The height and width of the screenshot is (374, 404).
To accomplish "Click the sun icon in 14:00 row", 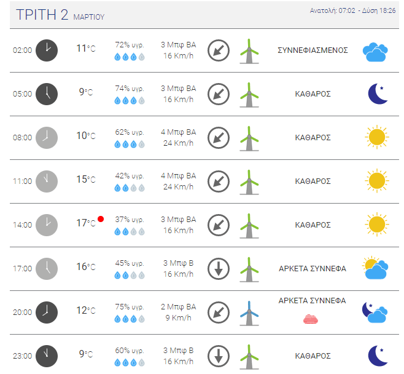I will (x=377, y=225).
